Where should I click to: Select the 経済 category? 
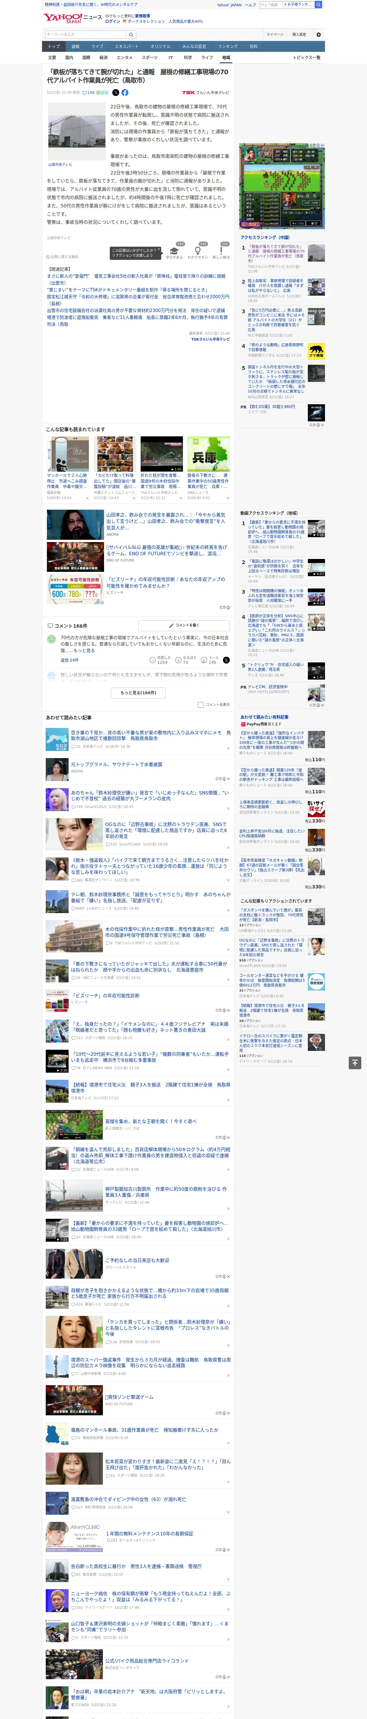pos(103,57)
